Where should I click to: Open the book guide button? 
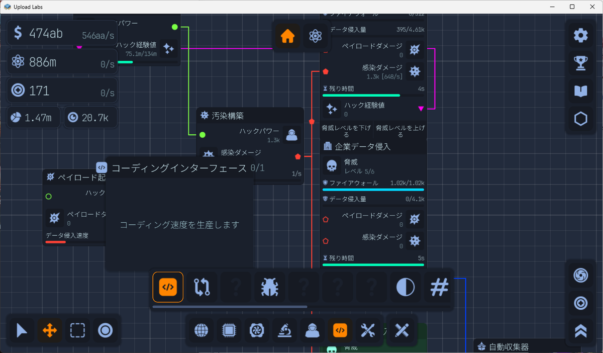[581, 91]
